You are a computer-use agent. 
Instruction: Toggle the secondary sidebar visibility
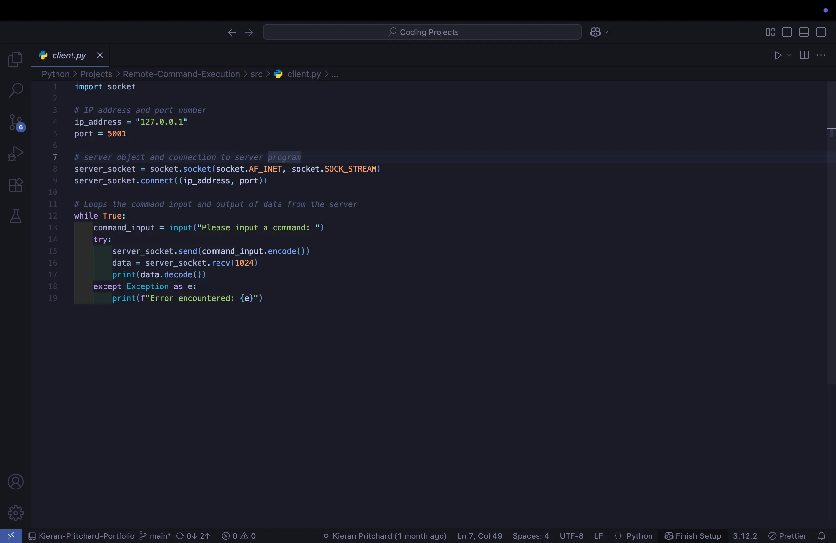pos(821,32)
